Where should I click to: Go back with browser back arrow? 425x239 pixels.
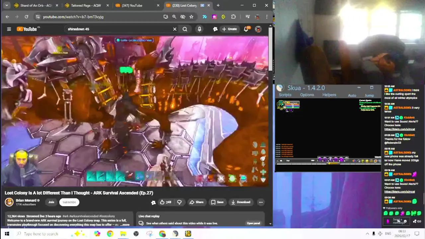[7, 17]
